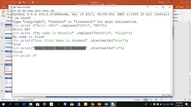Start Slide Show icon in status bar
The image size is (191, 107).
pyautogui.click(x=161, y=100)
